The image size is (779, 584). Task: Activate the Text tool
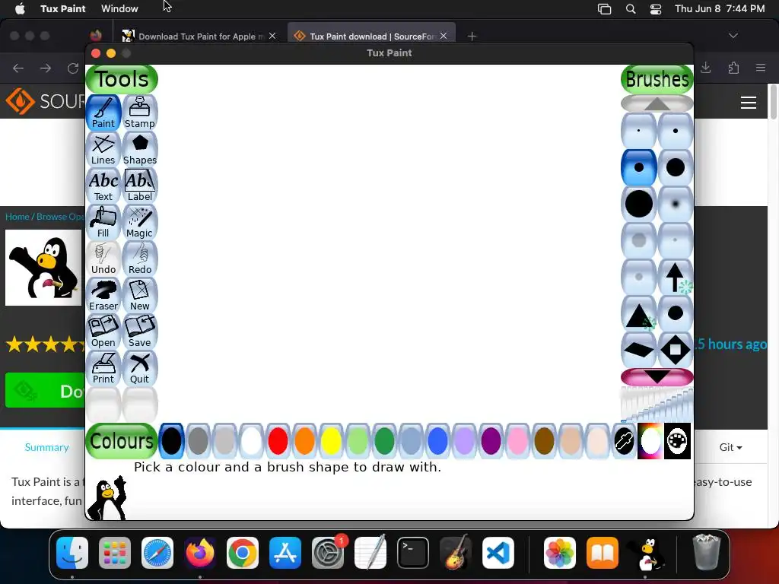[103, 186]
